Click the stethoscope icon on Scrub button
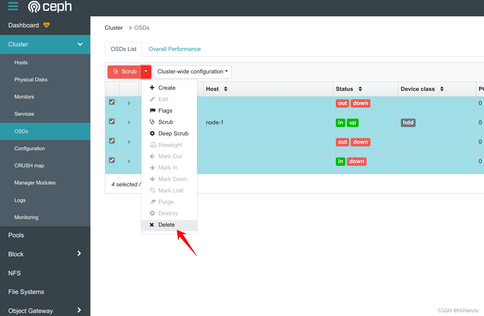 116,71
